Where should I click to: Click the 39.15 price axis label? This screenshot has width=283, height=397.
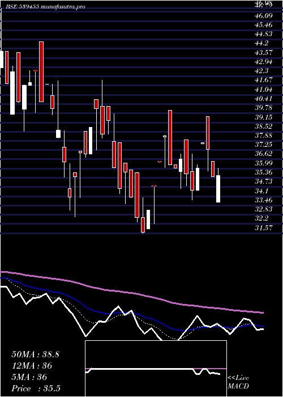264,117
